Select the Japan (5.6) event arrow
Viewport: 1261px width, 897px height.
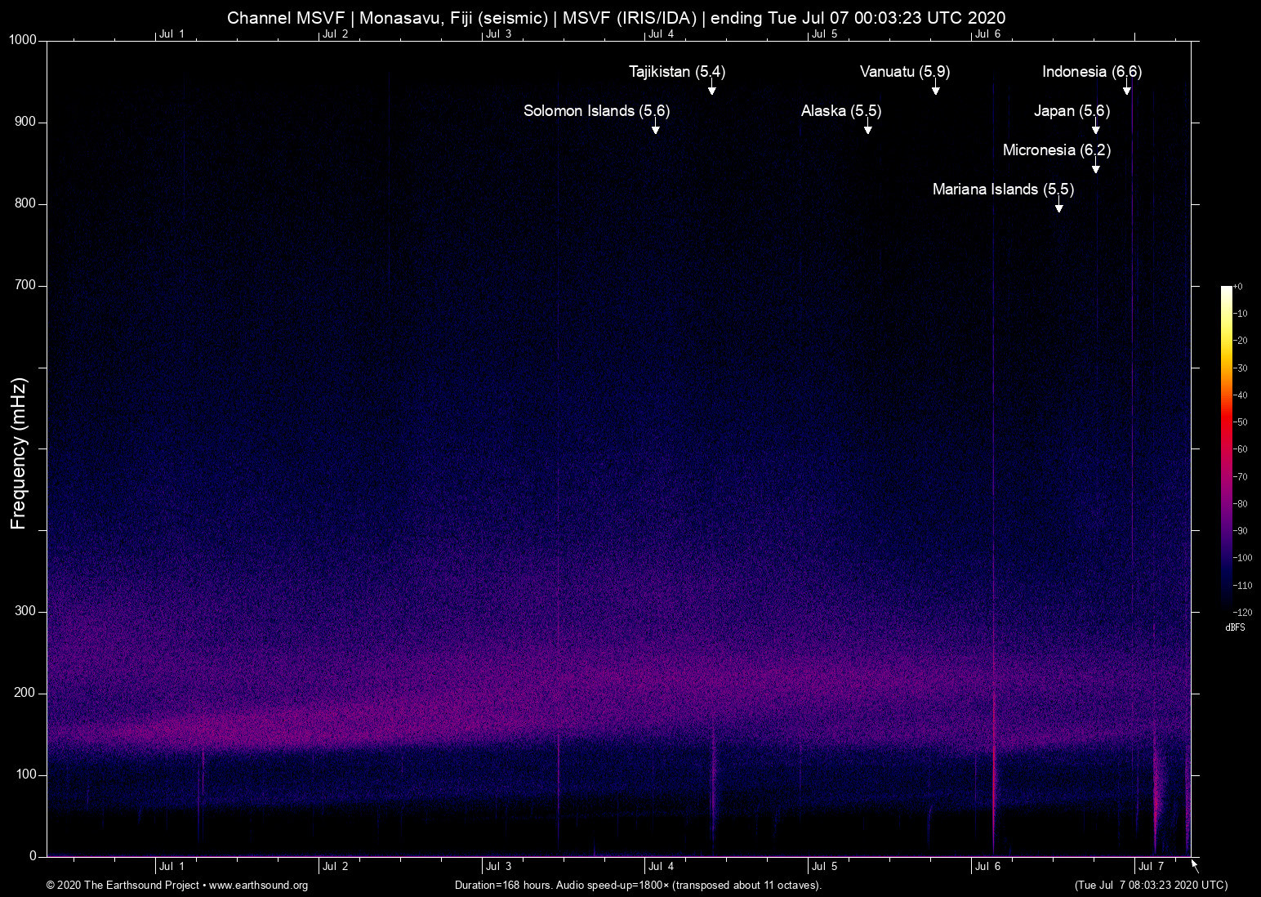tap(1096, 128)
